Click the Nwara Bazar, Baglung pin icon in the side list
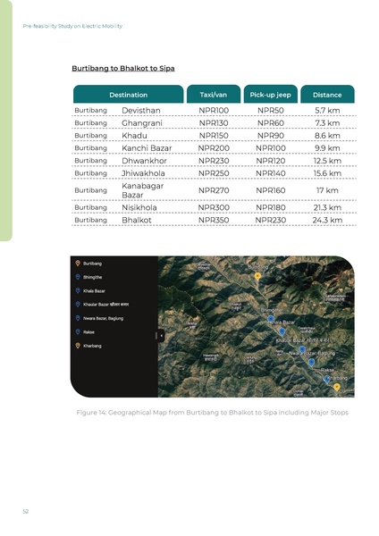Screen dimensions: 379x536 tap(78, 318)
